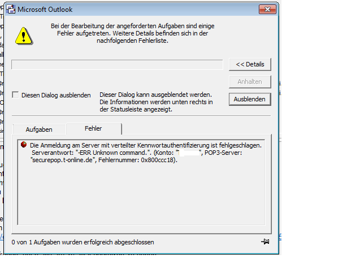
Task: Close the Microsoft Outlook dialog
Action: (x=267, y=10)
